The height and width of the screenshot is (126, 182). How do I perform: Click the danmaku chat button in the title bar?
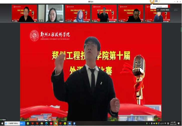tap(152, 1)
